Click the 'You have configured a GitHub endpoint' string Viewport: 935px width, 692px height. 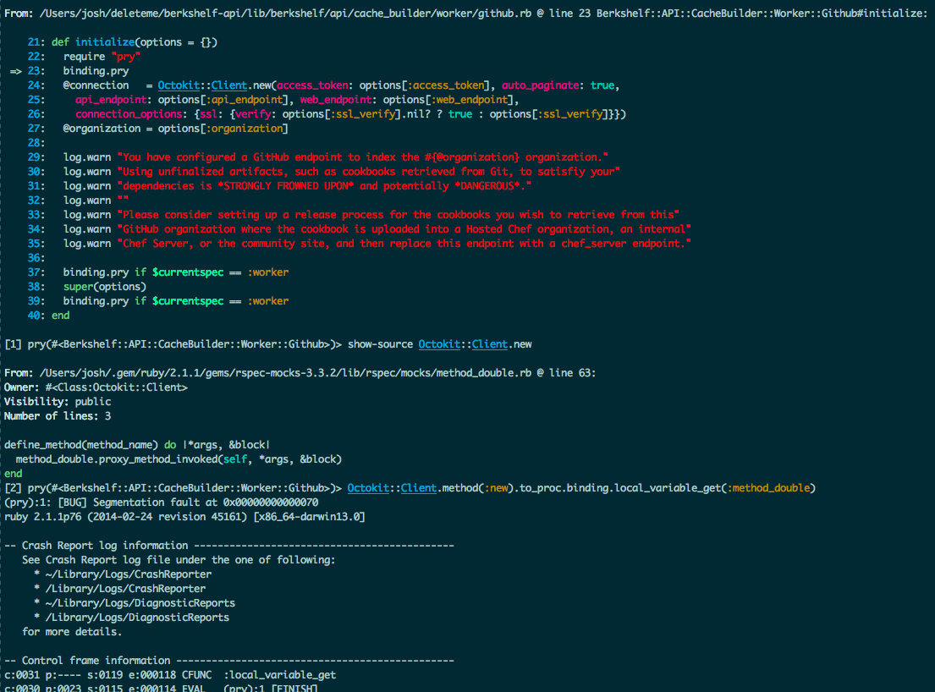(362, 157)
